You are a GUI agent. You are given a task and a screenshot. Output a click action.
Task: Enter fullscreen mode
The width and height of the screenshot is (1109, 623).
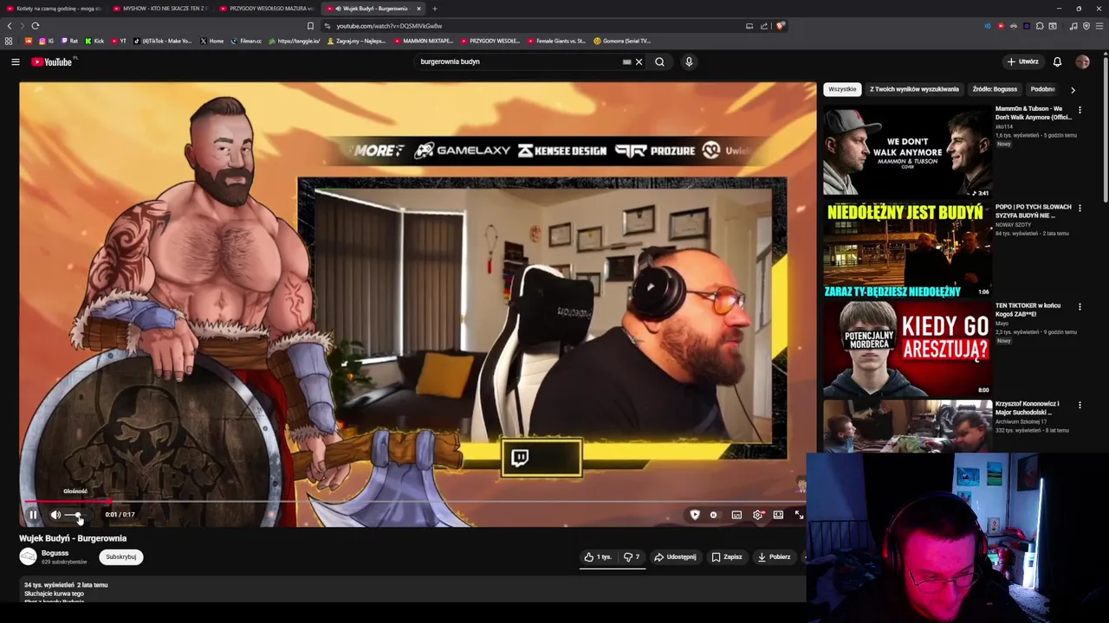tap(799, 515)
